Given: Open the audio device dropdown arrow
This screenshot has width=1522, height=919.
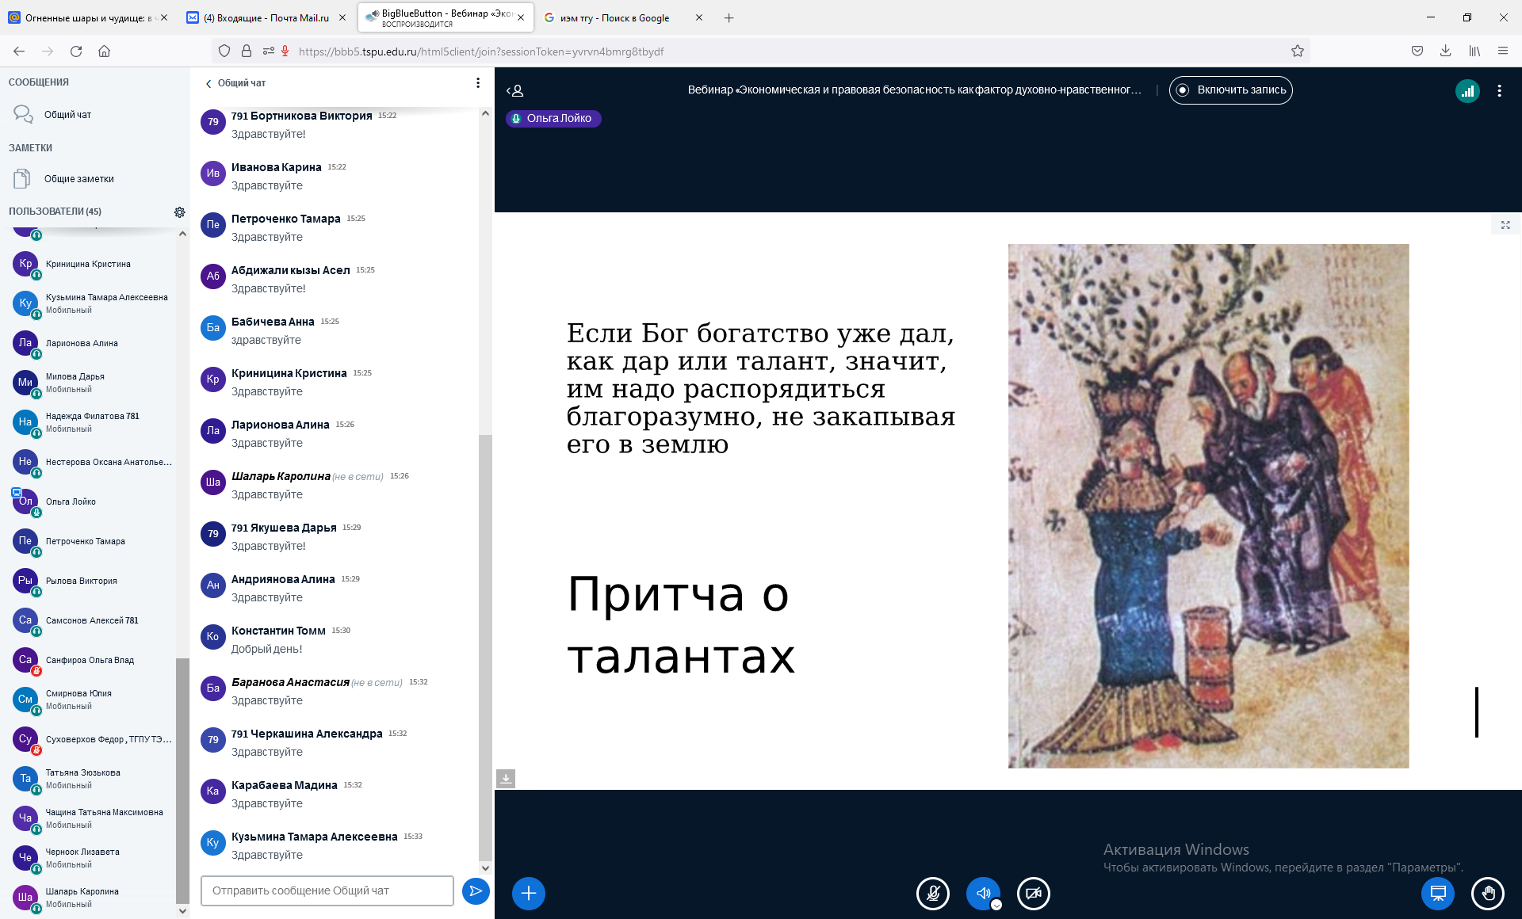Looking at the screenshot, I should pyautogui.click(x=996, y=905).
